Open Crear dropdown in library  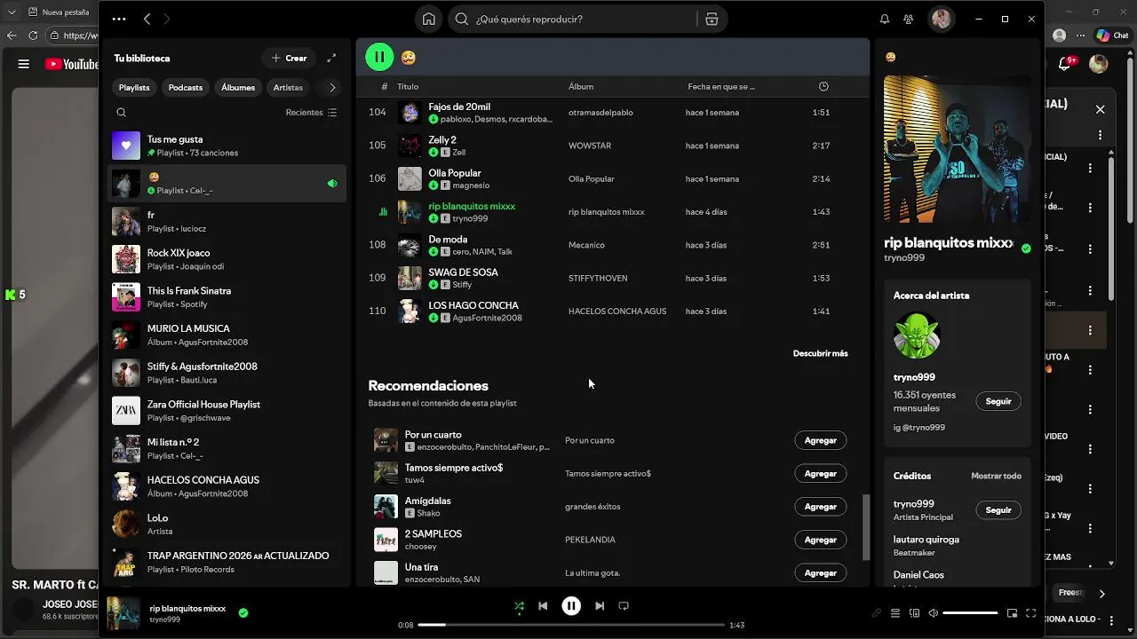pyautogui.click(x=289, y=58)
